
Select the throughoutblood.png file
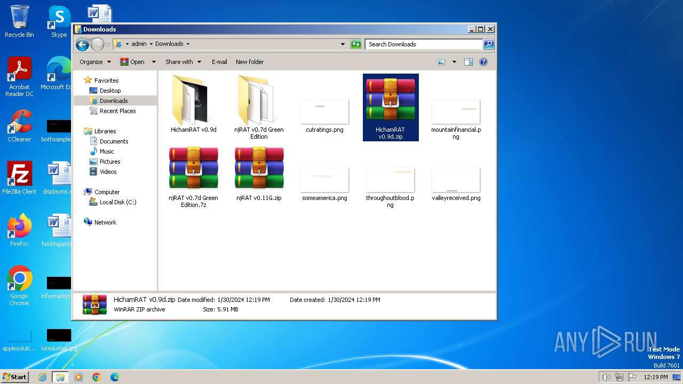tap(390, 187)
